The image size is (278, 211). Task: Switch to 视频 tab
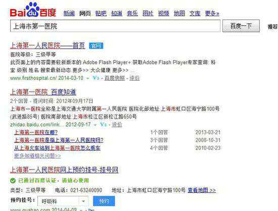164,13
